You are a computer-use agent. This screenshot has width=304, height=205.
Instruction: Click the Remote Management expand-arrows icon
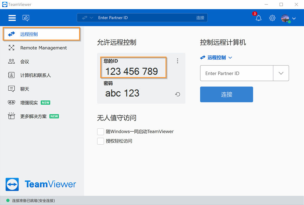(x=11, y=48)
